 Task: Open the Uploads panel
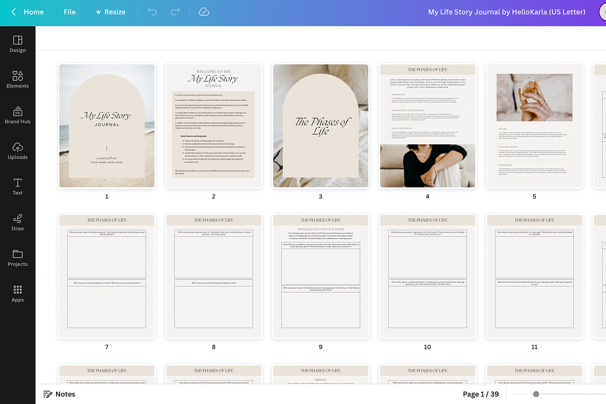18,150
